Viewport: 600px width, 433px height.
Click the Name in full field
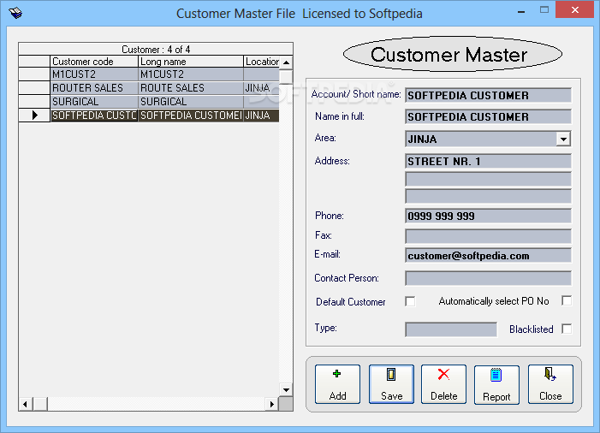pyautogui.click(x=488, y=116)
